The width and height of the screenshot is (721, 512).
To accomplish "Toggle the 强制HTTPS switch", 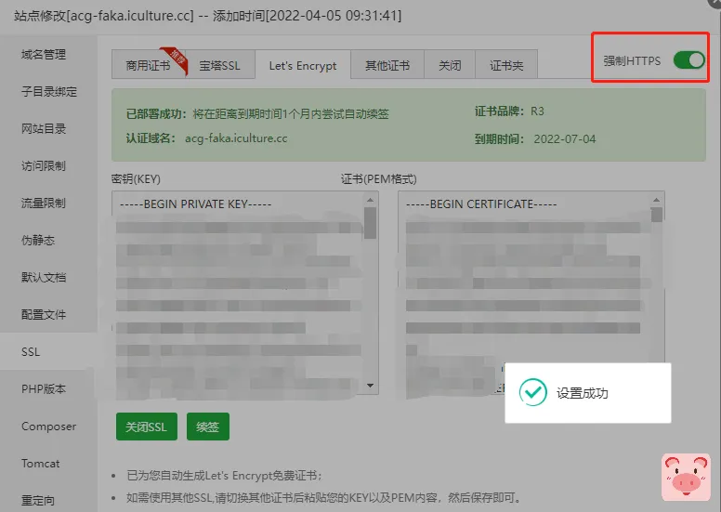I will (688, 60).
